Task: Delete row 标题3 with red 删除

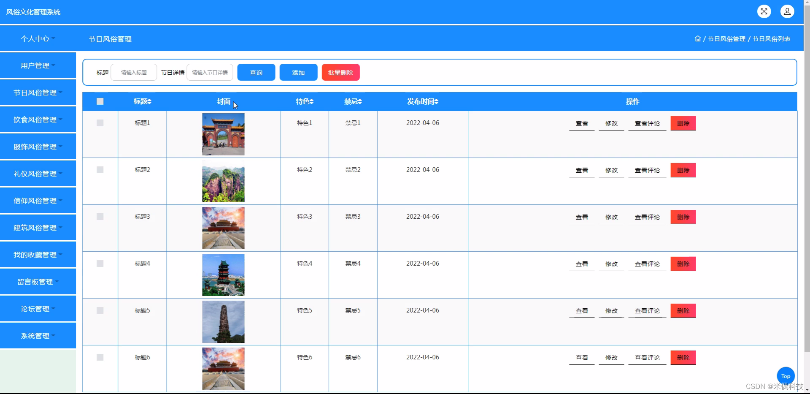Action: (x=683, y=217)
